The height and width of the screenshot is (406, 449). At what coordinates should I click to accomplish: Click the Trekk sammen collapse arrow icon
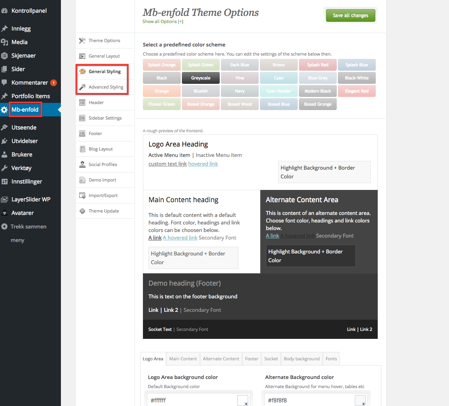(x=4, y=226)
